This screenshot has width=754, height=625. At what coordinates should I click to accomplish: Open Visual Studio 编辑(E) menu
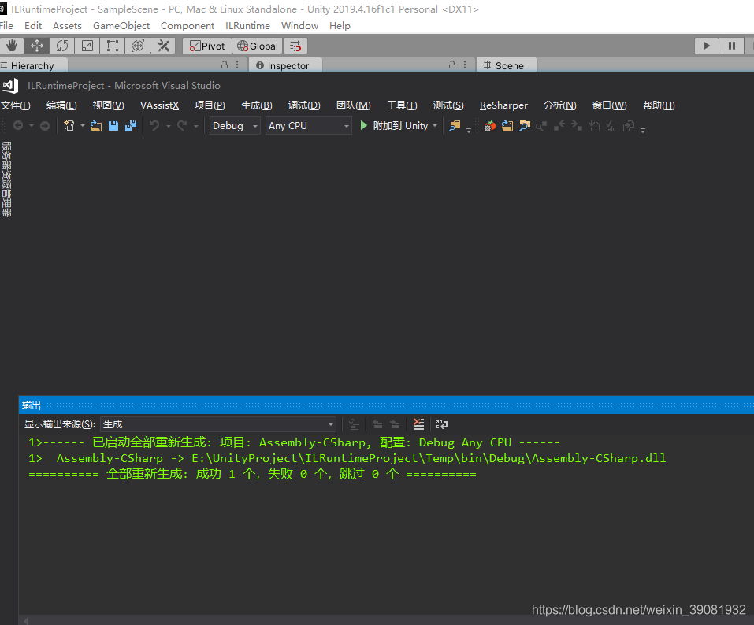click(61, 105)
